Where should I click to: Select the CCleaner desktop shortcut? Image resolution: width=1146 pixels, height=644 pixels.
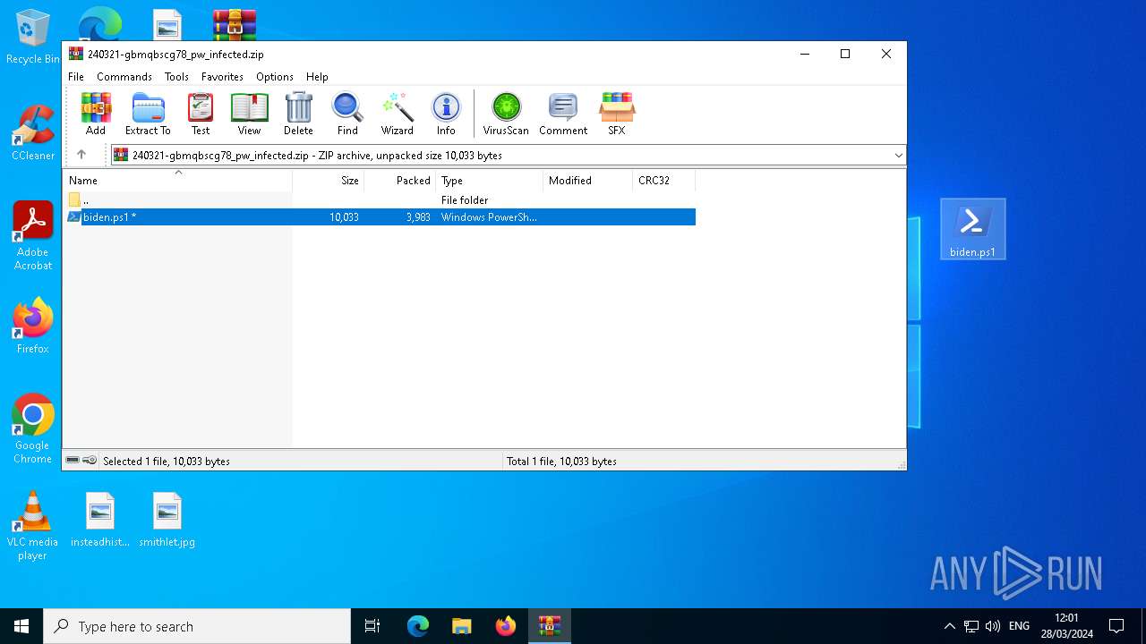[x=33, y=133]
